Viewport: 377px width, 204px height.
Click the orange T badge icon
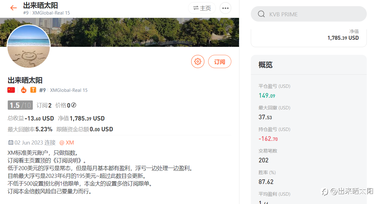click(x=33, y=90)
